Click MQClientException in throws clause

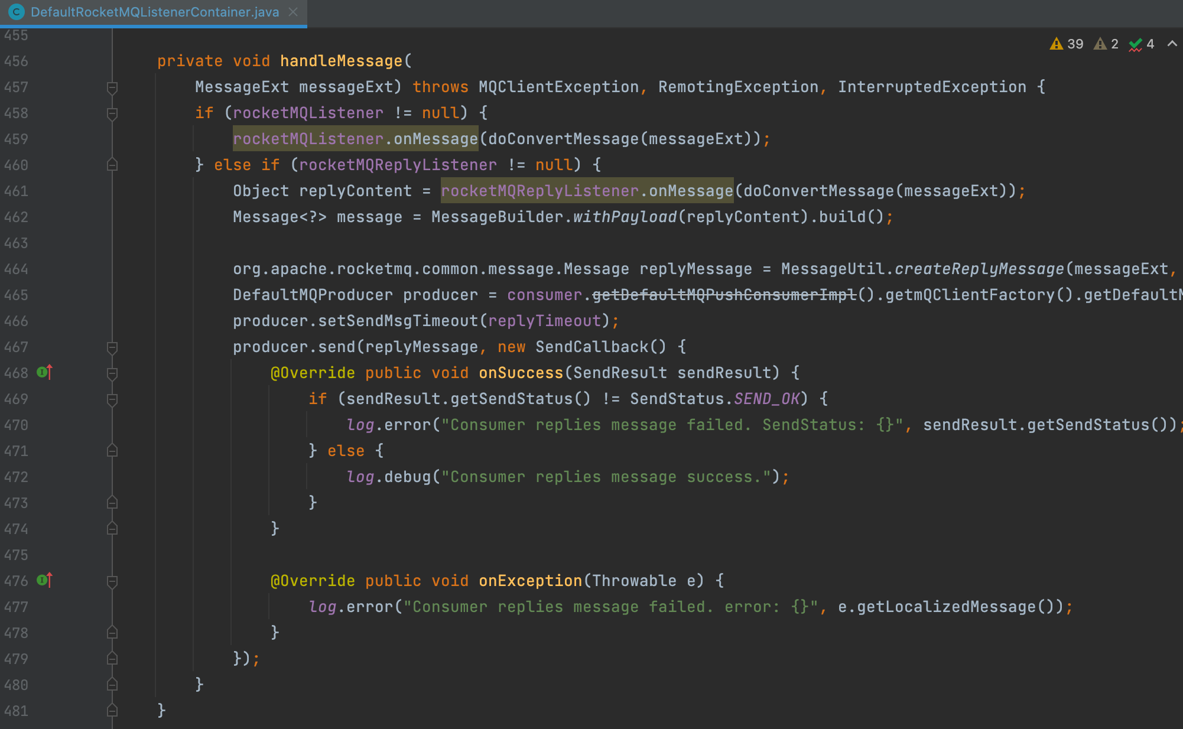558,87
